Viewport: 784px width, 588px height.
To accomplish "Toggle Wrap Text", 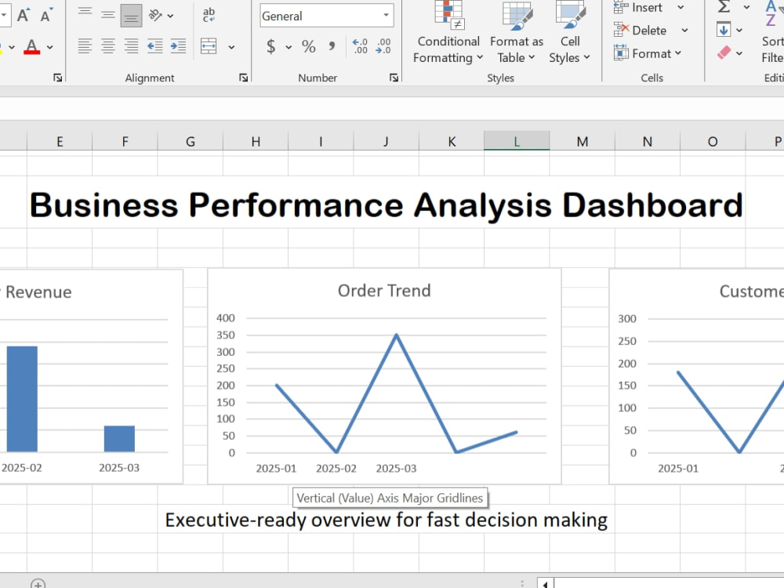I will pyautogui.click(x=209, y=16).
